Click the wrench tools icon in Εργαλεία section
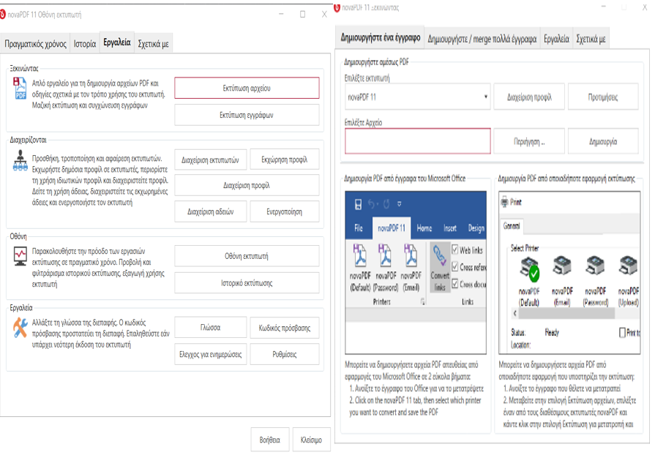 (x=20, y=328)
